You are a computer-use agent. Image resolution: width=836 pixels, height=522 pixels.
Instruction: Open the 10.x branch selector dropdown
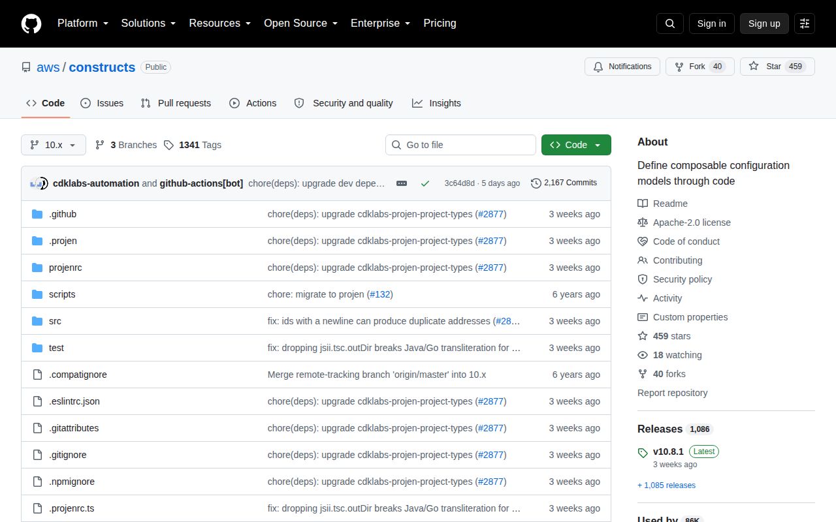tap(54, 145)
